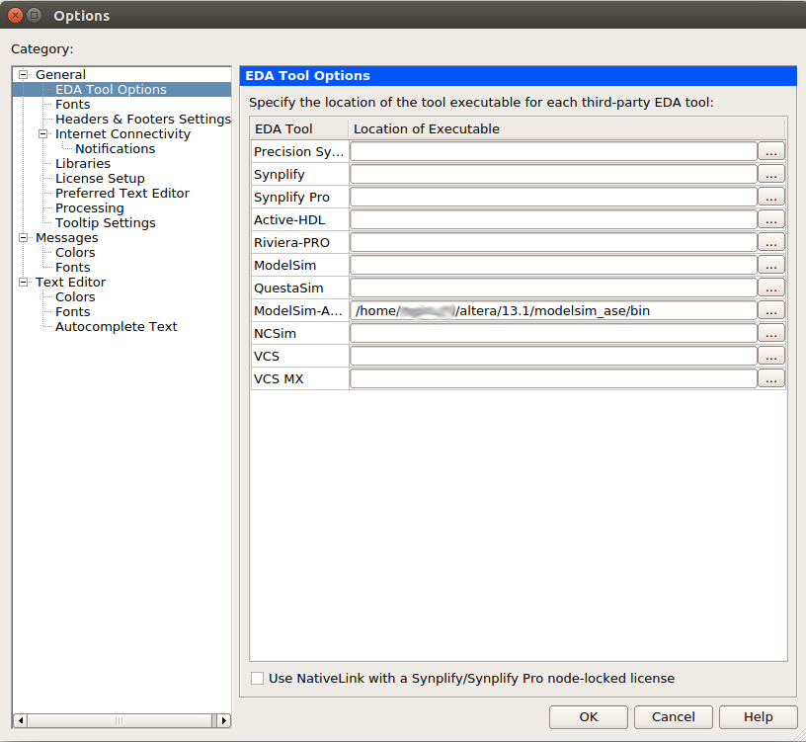Collapse the Internet Connectivity tree node
This screenshot has height=742, width=806.
click(43, 133)
